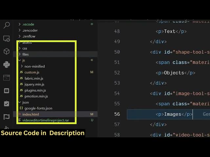Image resolution: width=210 pixels, height=157 pixels.
Task: Open the Python extension icon
Action: tap(7, 64)
